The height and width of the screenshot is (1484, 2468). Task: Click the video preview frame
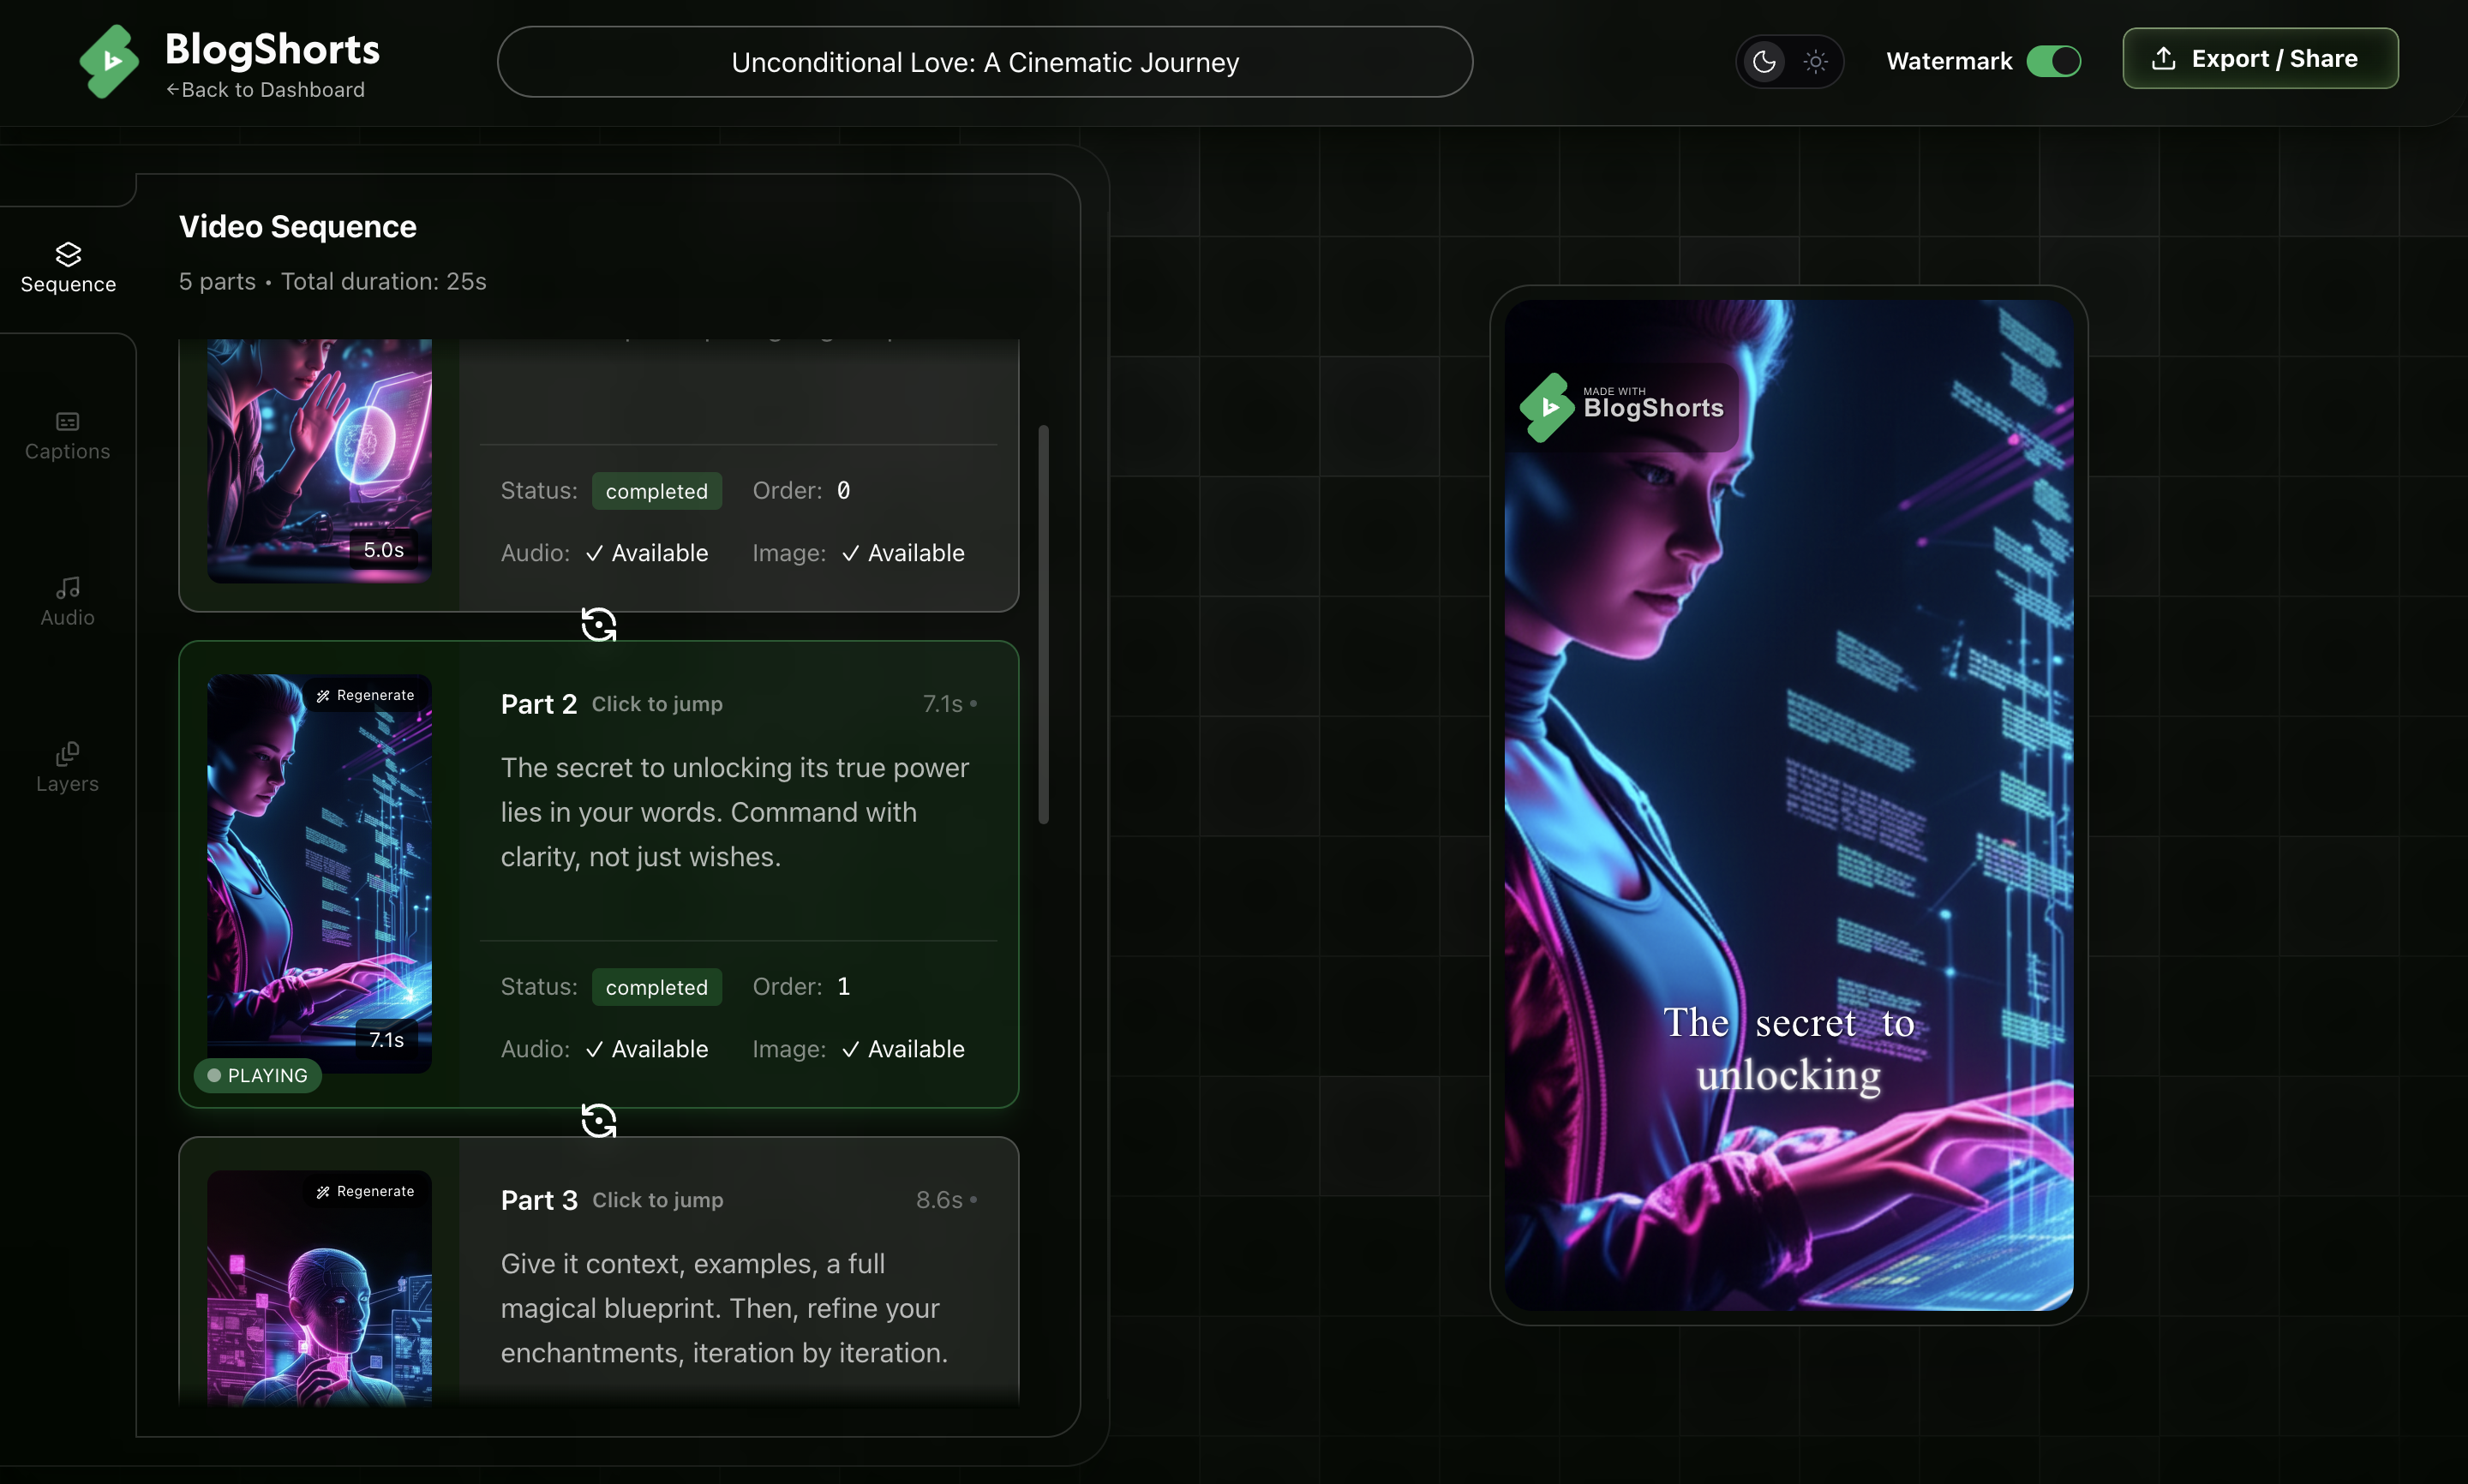coord(1788,805)
